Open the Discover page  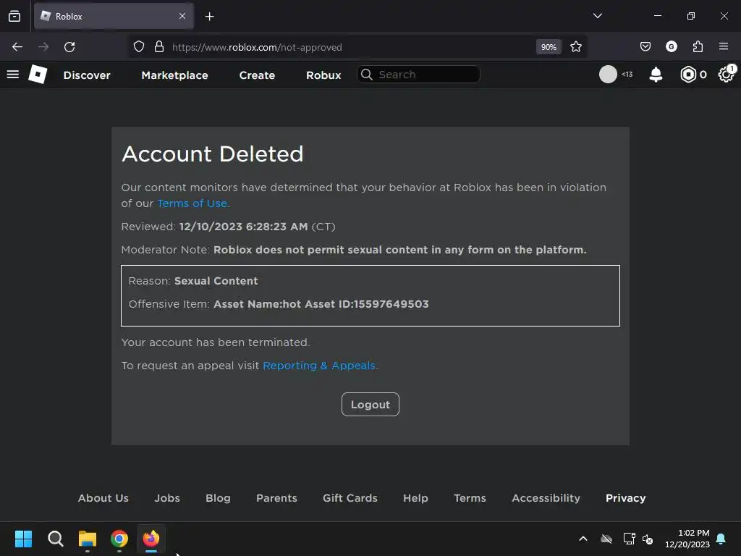tap(87, 75)
